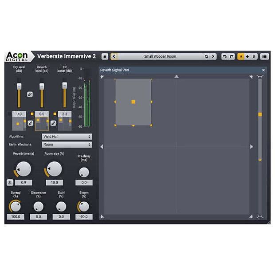Select the front-left speaker icon in pan panel
The width and height of the screenshot is (275, 275).
(x=102, y=77)
